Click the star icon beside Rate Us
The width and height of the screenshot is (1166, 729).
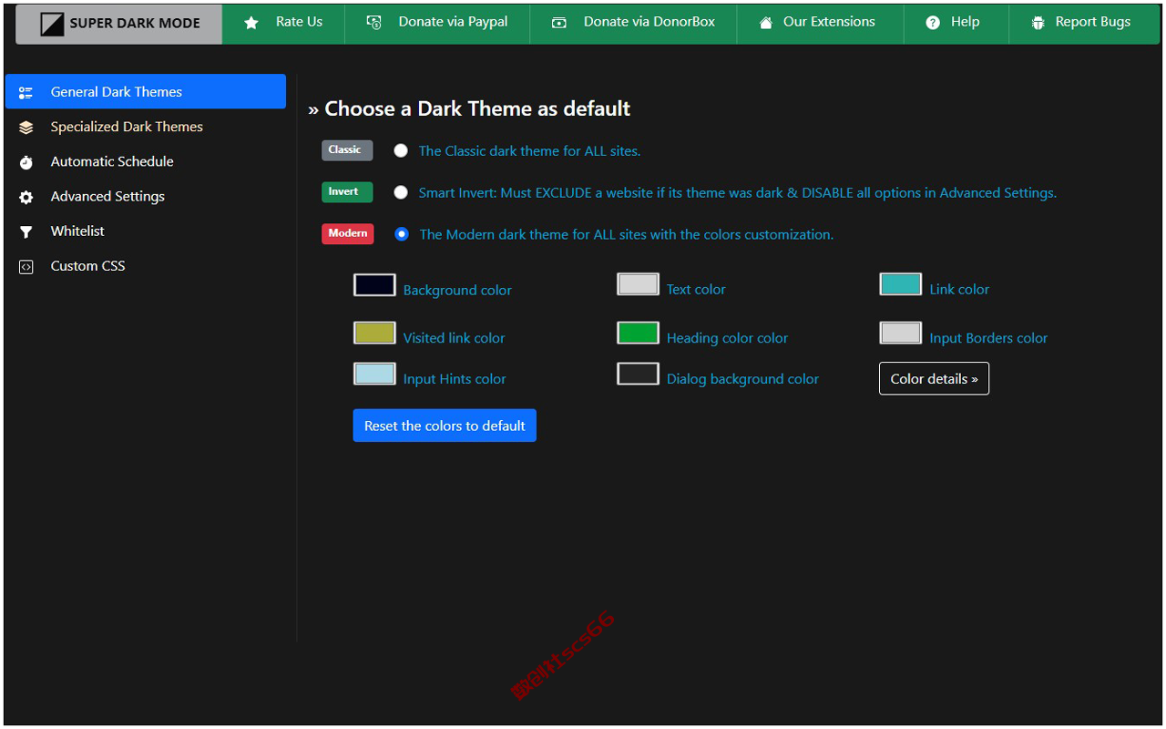click(x=251, y=23)
